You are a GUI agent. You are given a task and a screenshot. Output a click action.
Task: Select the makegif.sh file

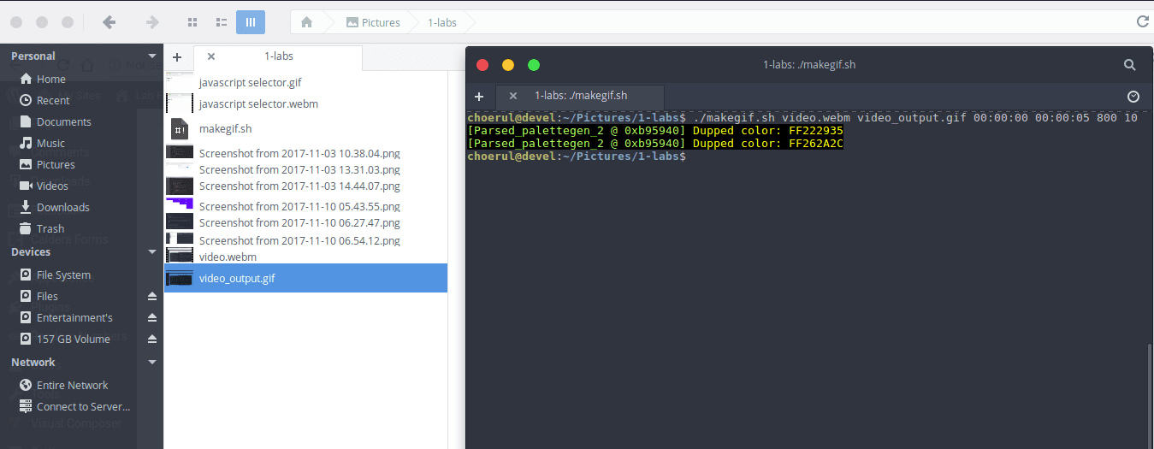pyautogui.click(x=225, y=129)
